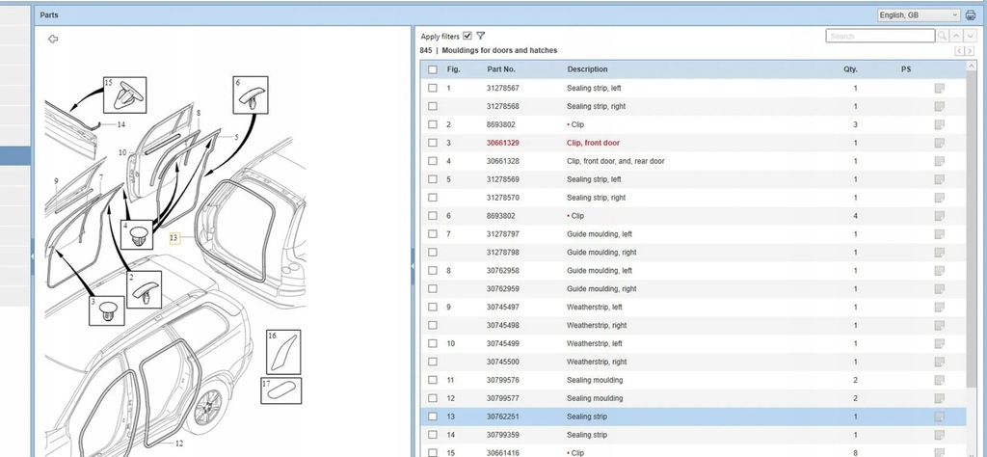Click the back arrow above diagram
The image size is (987, 457).
[x=53, y=39]
